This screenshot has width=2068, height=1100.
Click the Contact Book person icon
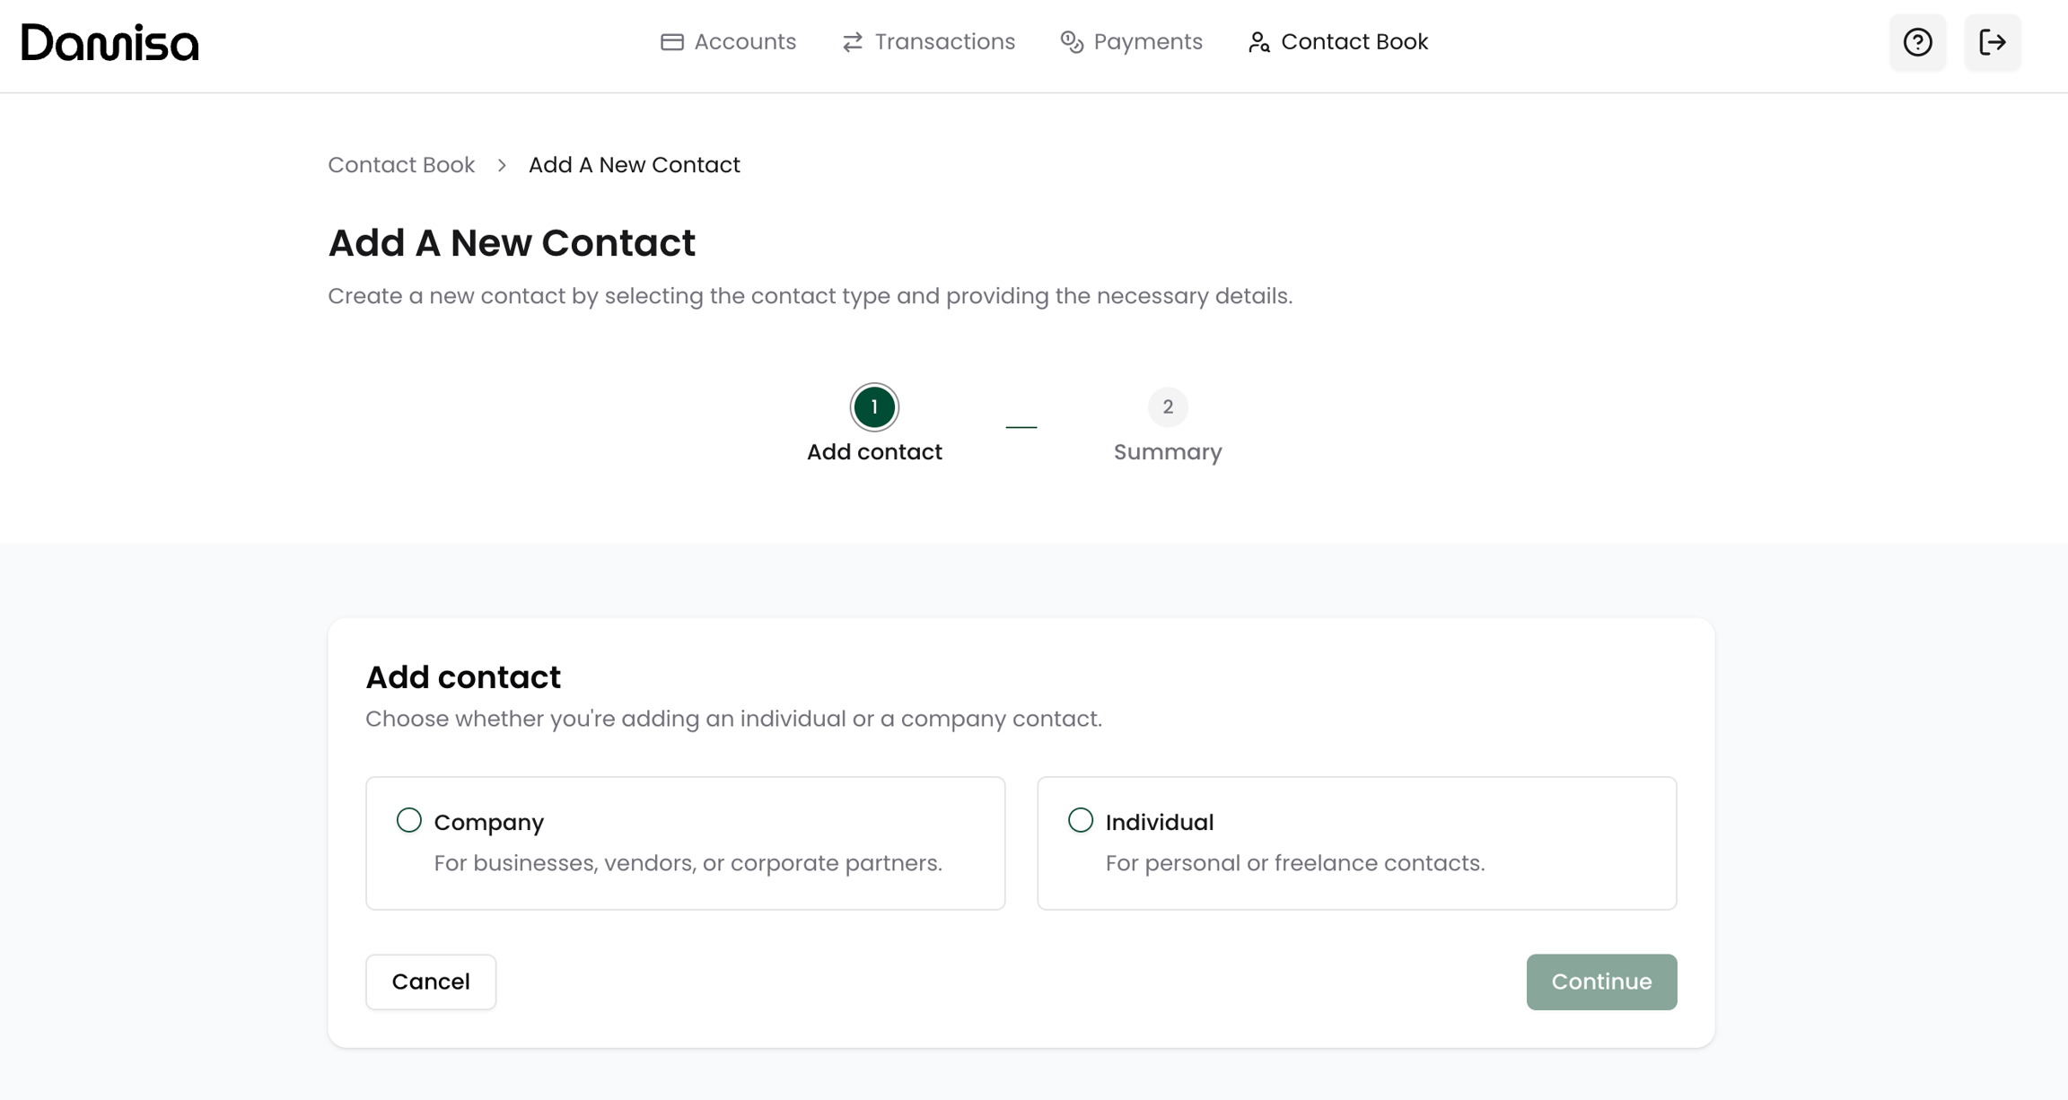(1258, 42)
